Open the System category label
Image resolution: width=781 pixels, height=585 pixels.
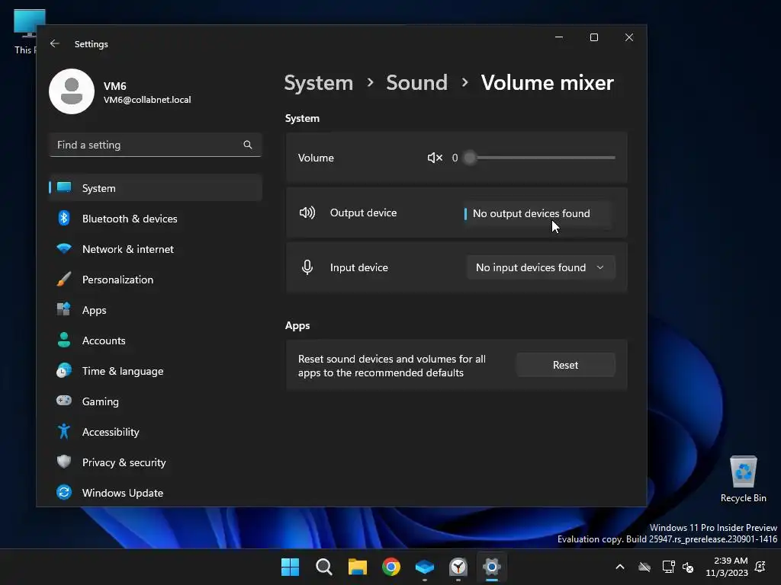click(x=98, y=188)
